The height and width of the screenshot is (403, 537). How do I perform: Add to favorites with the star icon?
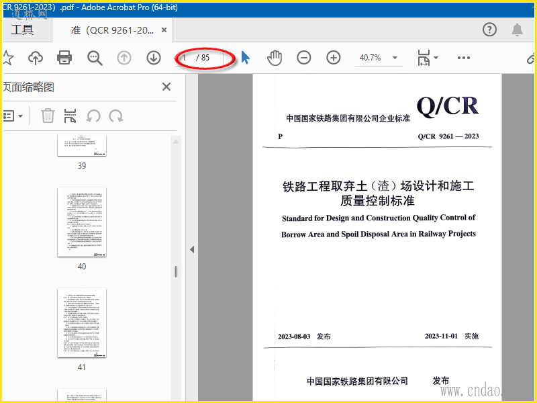click(x=8, y=58)
